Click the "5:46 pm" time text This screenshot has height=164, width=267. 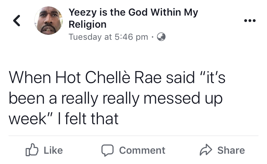[132, 37]
